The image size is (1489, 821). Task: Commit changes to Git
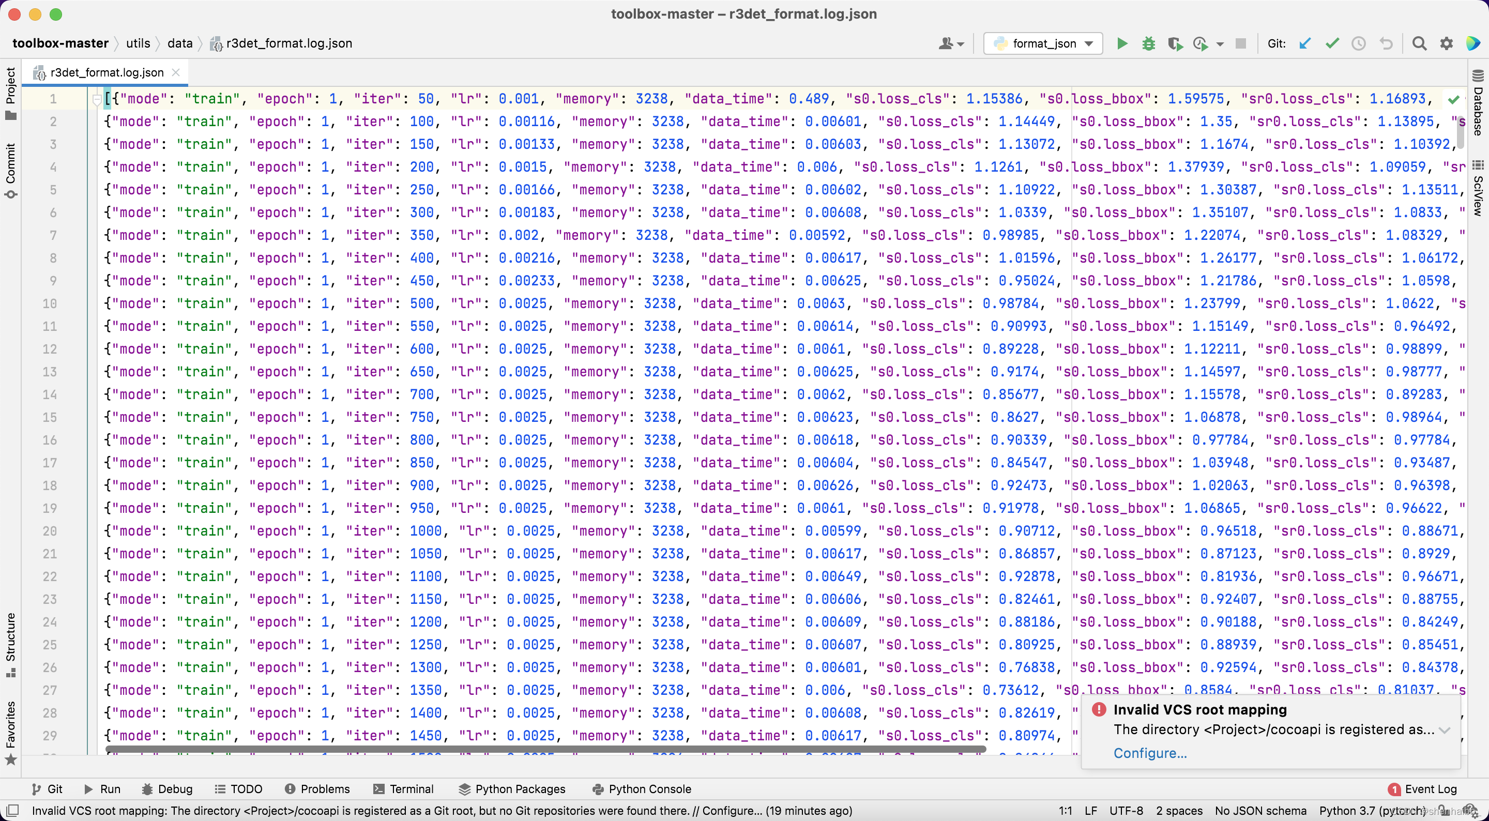pos(1332,43)
